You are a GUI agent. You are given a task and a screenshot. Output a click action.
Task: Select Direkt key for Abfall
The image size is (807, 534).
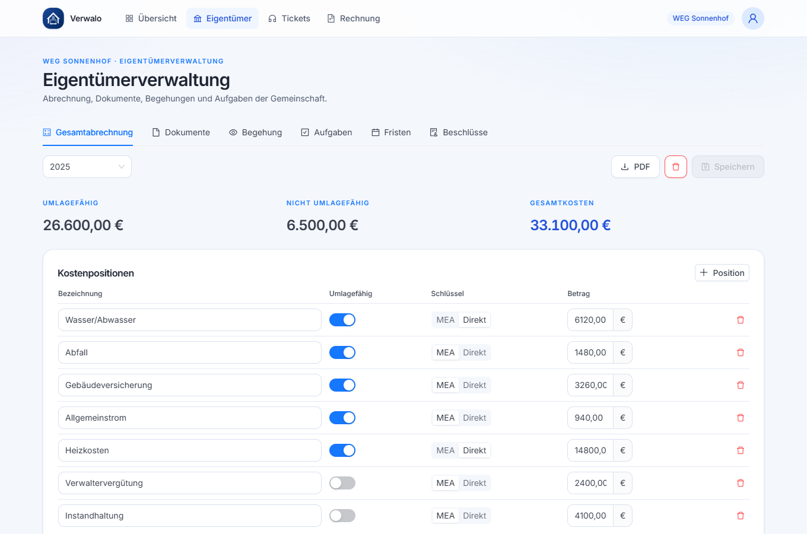coord(475,352)
